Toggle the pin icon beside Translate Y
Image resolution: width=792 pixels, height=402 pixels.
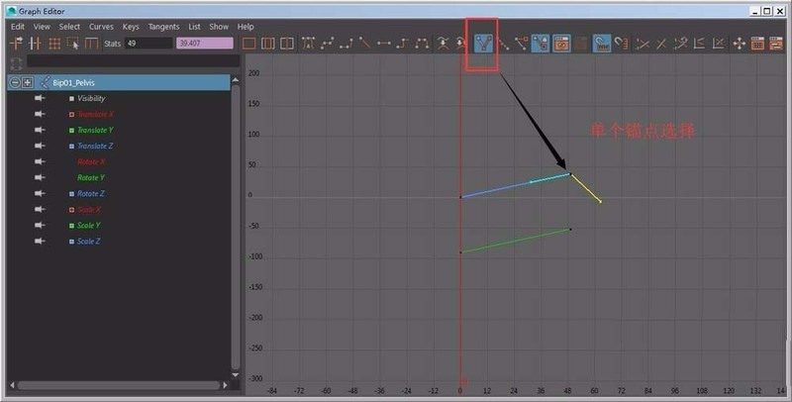coord(40,130)
